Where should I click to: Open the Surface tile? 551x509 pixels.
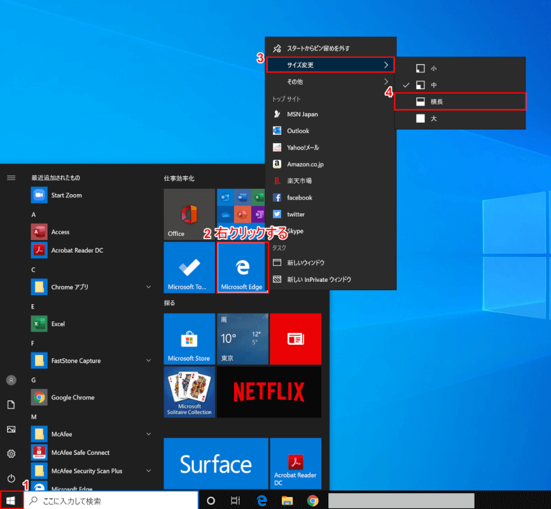point(216,463)
